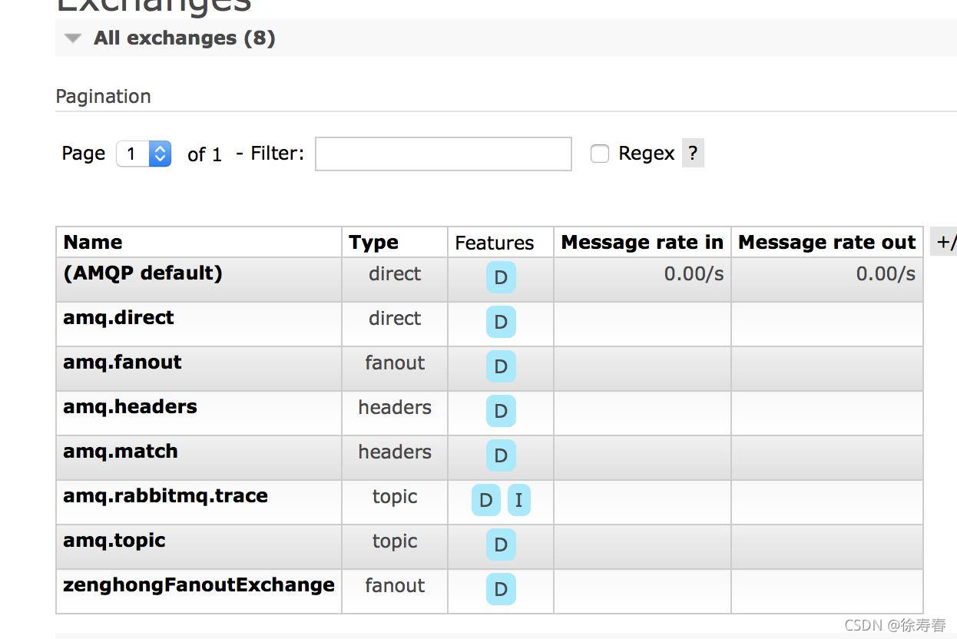The image size is (957, 639).
Task: Click the durable badge for amq.topic
Action: click(501, 545)
